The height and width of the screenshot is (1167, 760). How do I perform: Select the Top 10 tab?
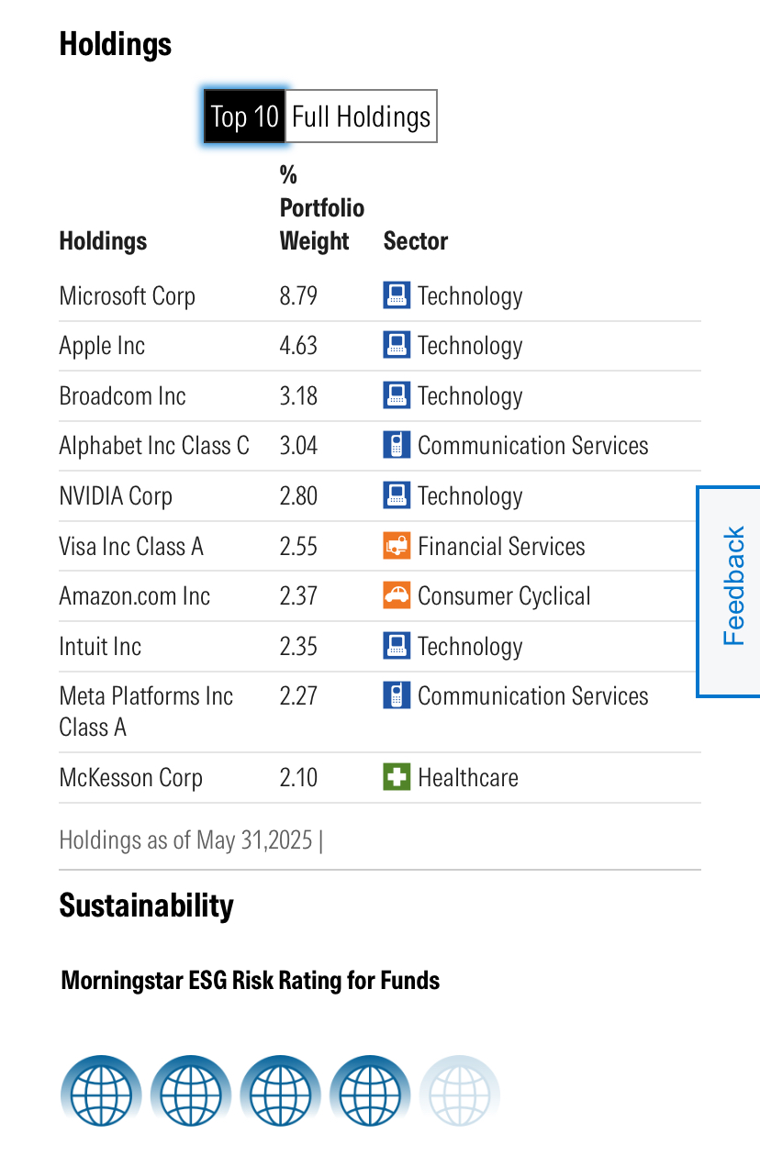(x=244, y=117)
